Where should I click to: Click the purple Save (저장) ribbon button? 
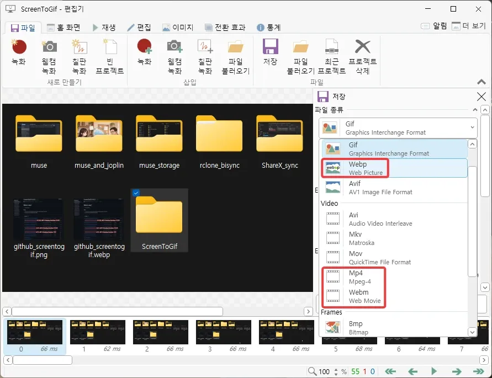270,52
